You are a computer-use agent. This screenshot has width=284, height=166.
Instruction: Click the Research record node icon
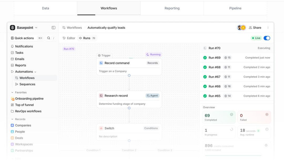click(x=101, y=96)
